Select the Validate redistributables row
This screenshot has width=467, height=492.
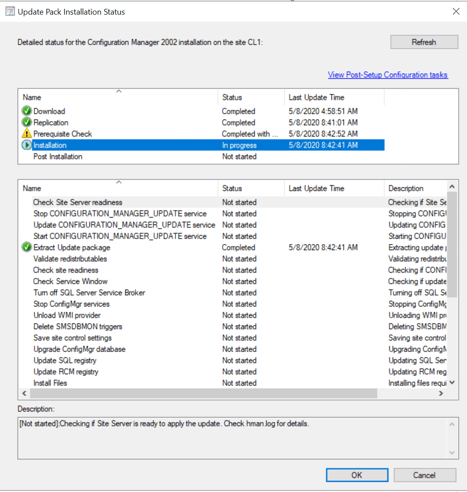point(233,259)
